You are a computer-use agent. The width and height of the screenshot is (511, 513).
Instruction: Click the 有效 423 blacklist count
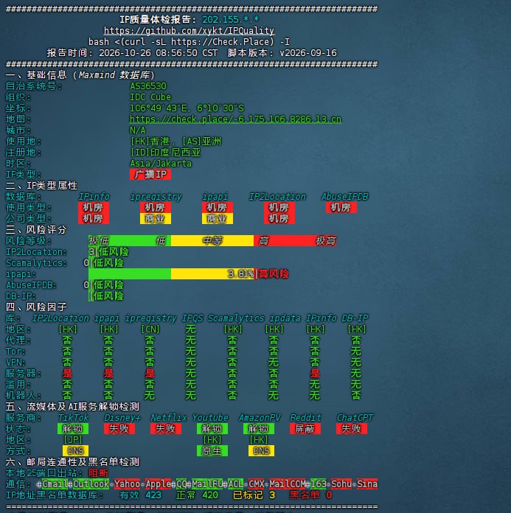(140, 495)
